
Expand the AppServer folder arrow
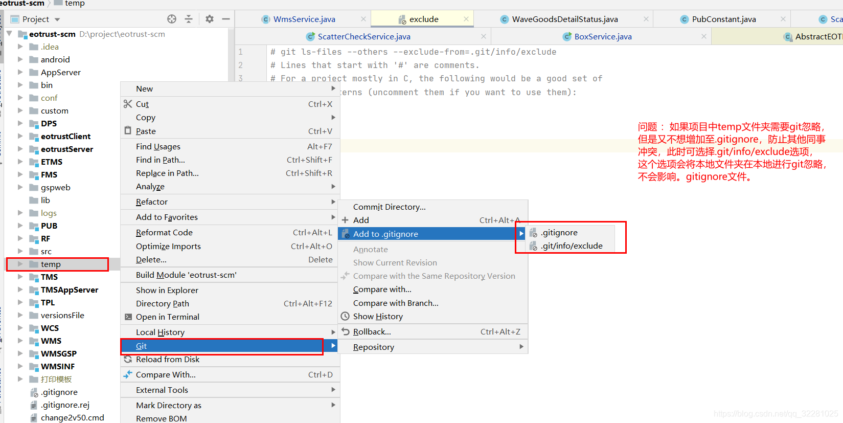[20, 72]
